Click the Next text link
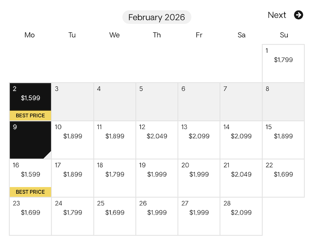The height and width of the screenshot is (245, 315). click(x=277, y=15)
